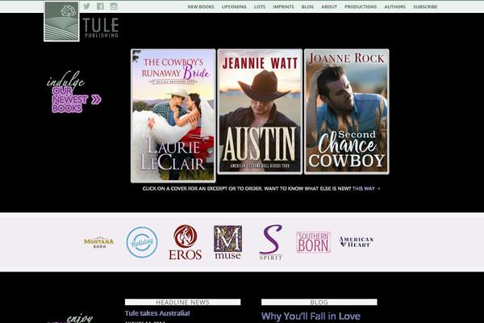Open The Cowboy's Runaway Bride cover

tap(173, 115)
